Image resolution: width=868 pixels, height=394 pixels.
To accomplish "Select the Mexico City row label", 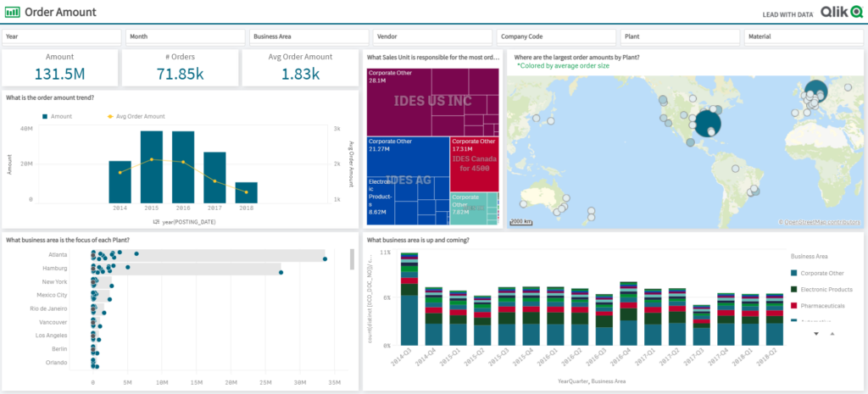I will pos(52,295).
